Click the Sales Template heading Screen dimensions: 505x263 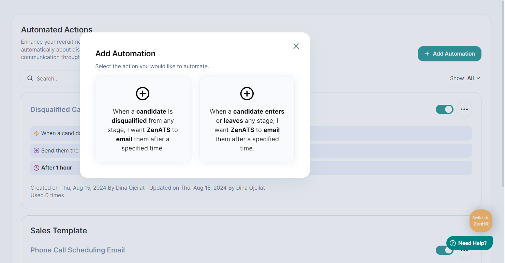click(x=59, y=231)
